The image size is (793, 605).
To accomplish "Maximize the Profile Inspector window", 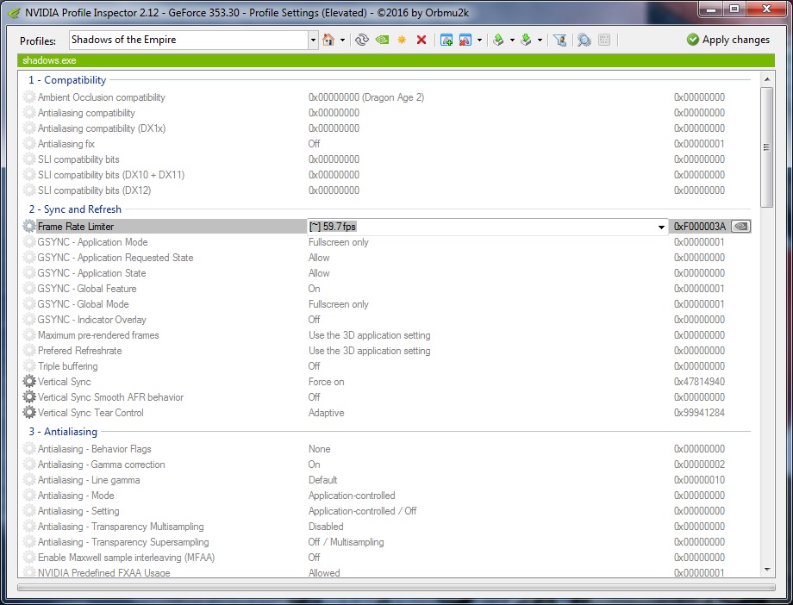I will click(x=735, y=9).
